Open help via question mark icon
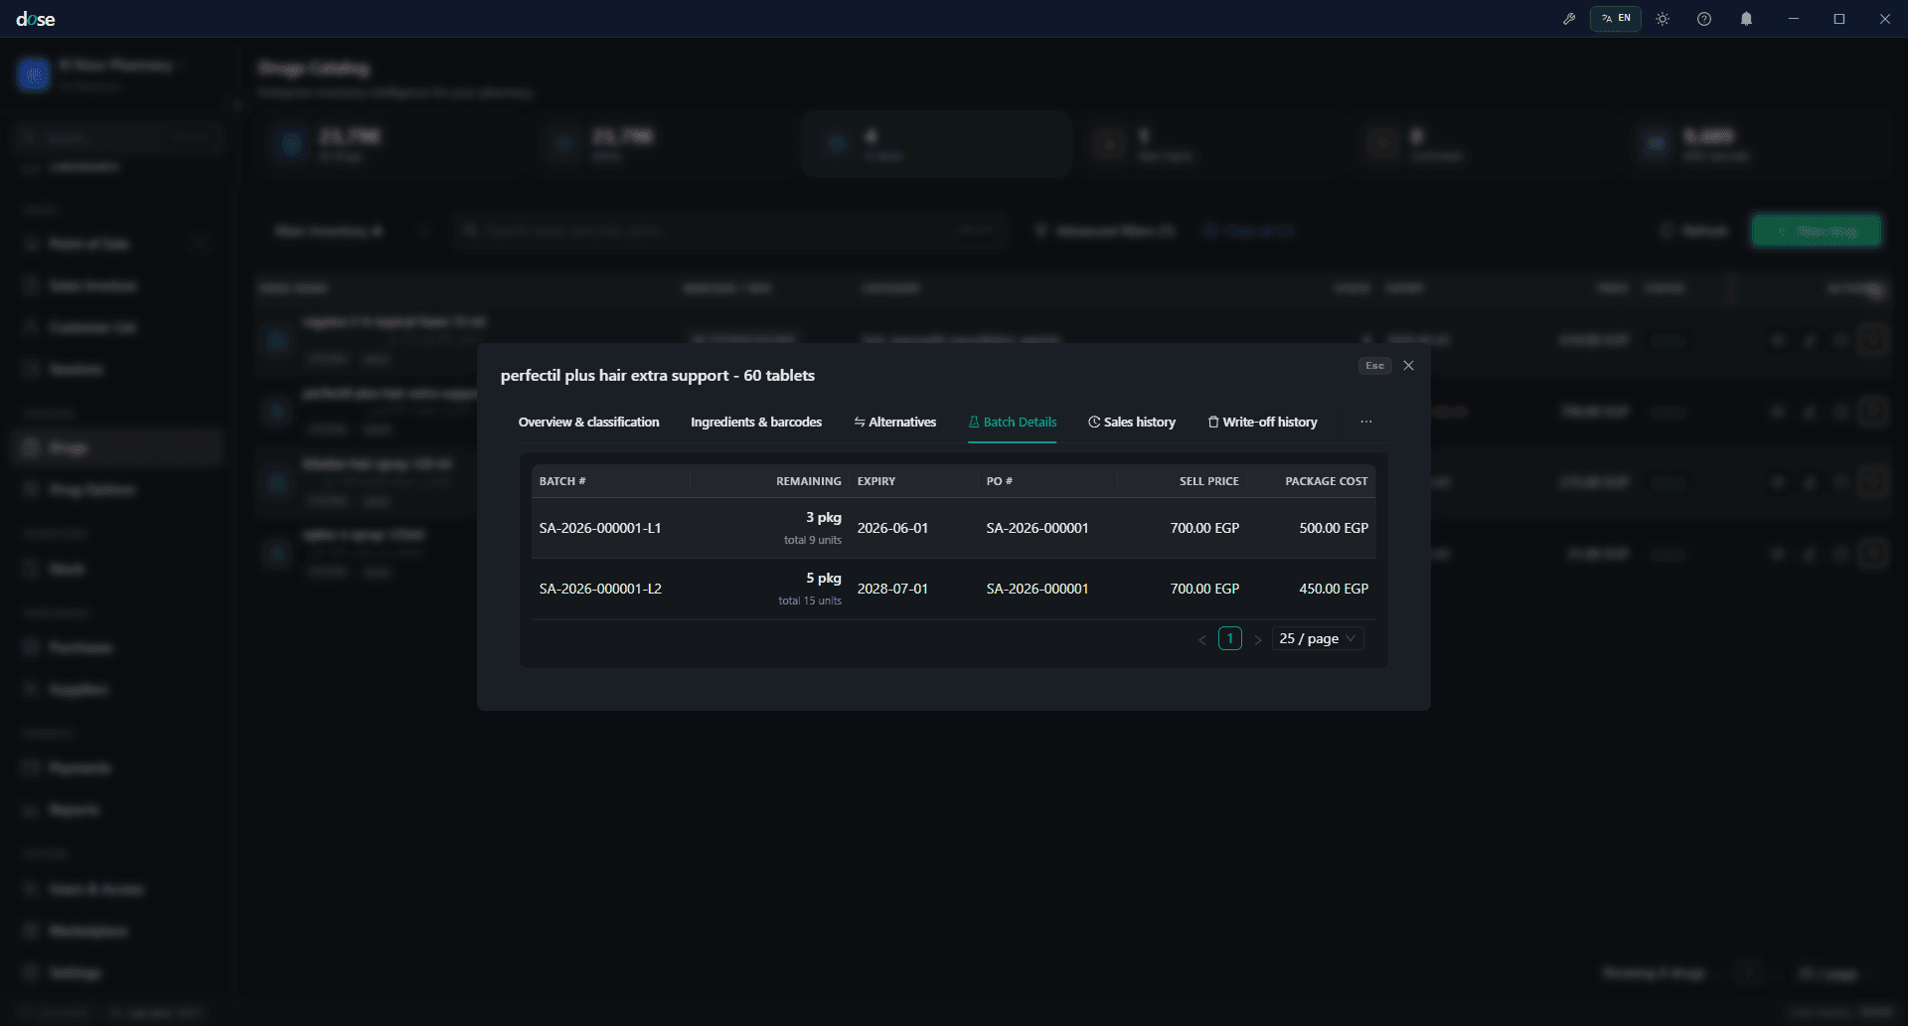1908x1026 pixels. click(1704, 19)
